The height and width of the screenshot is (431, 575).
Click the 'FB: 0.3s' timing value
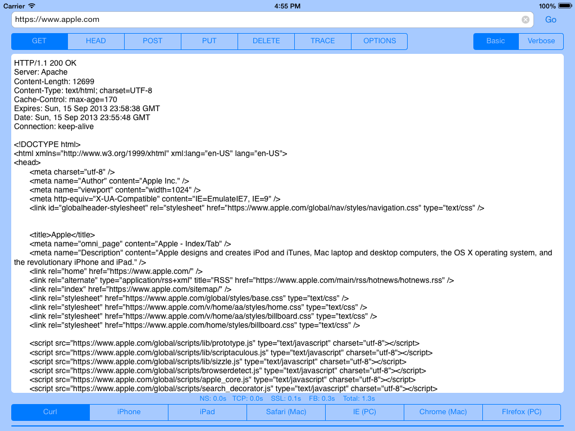tap(322, 398)
